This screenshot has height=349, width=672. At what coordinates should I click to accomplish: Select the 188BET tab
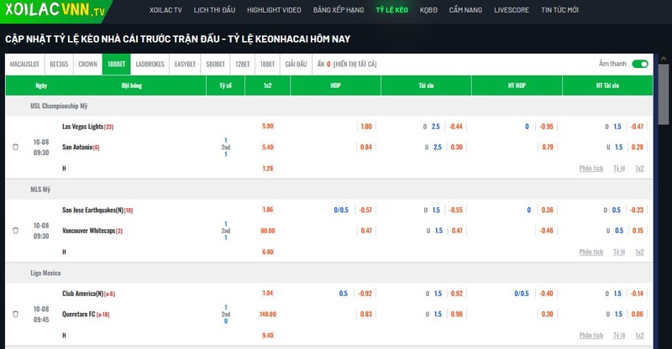pyautogui.click(x=116, y=65)
